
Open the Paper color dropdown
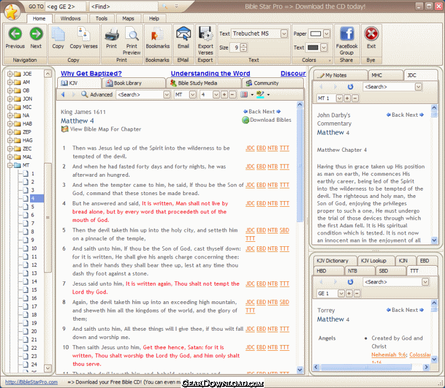327,34
